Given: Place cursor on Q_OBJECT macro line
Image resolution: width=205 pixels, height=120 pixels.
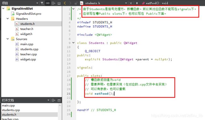Looking at the screenshot, I should pyautogui.click(x=92, y=51).
